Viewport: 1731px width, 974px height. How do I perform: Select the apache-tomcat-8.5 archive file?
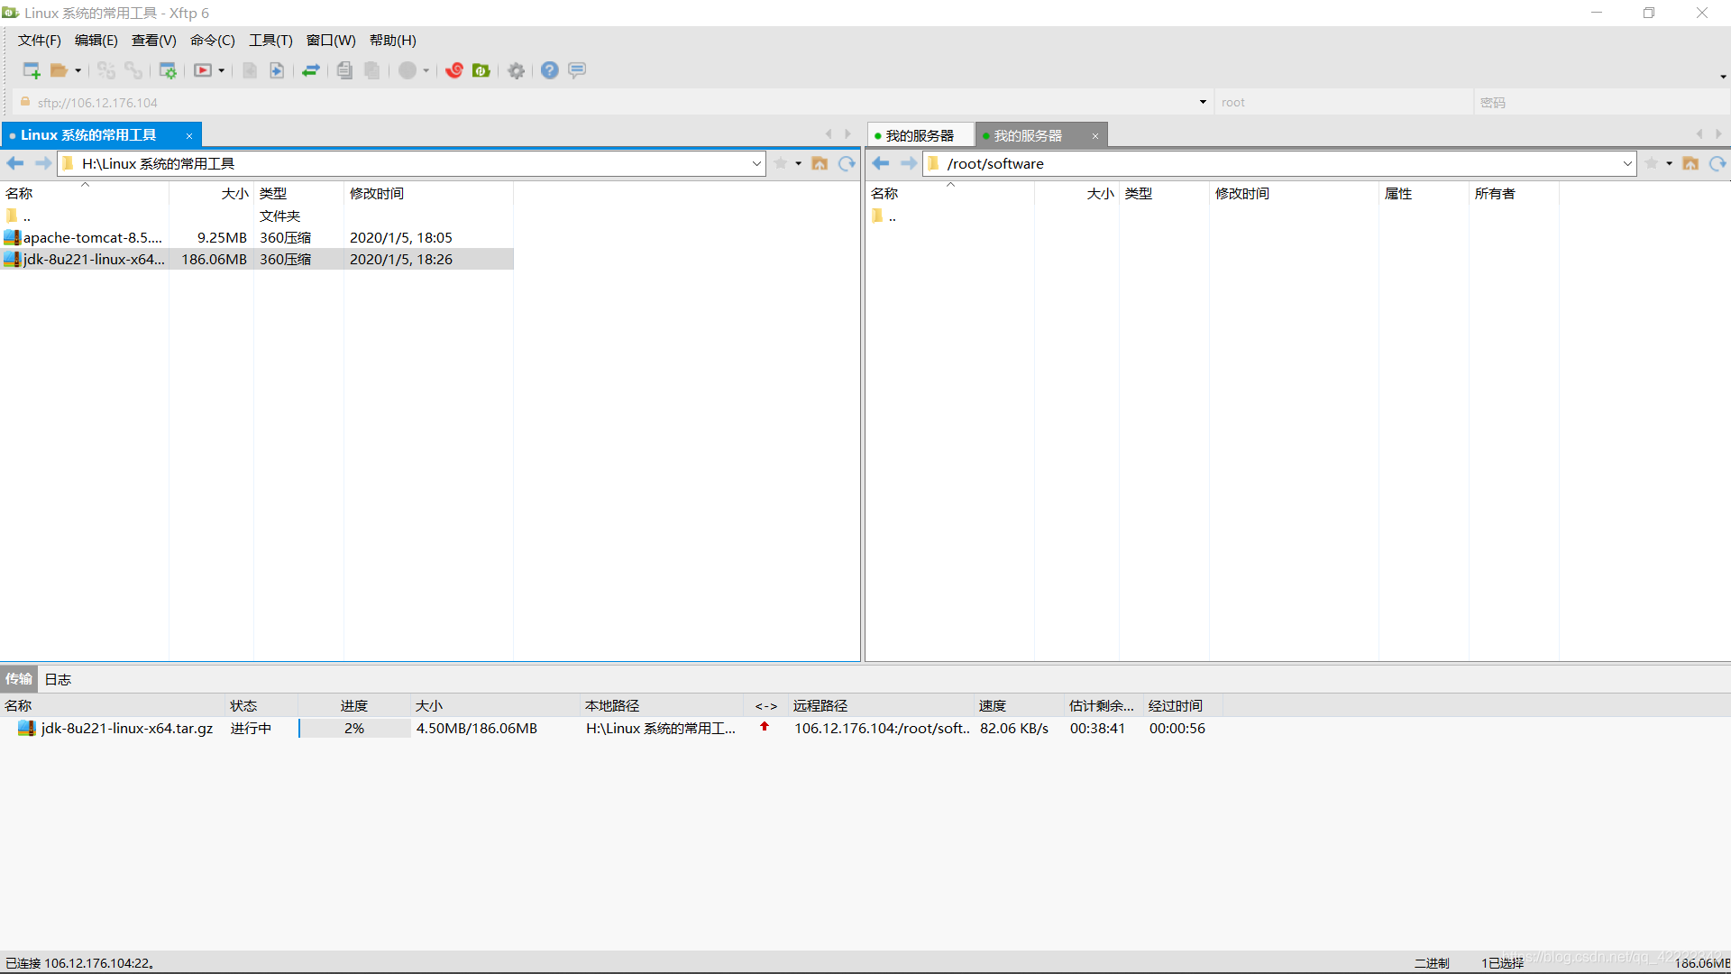click(257, 237)
